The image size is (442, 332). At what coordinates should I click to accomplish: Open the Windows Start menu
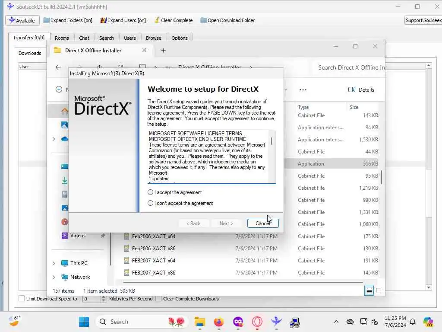pyautogui.click(x=84, y=322)
